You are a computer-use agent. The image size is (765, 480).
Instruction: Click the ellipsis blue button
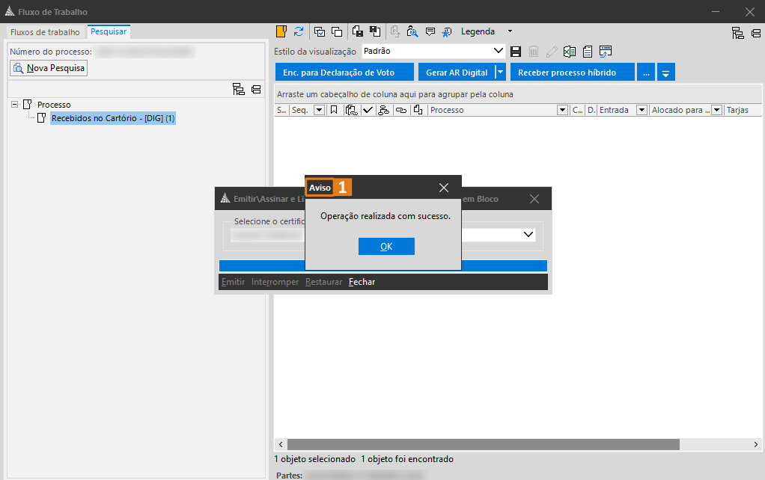tap(646, 72)
